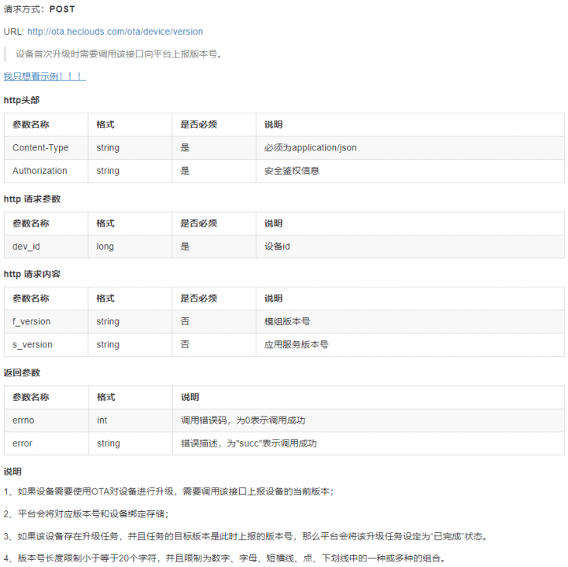
Task: Click the 安全鉴权信息 description cell
Action: point(410,171)
